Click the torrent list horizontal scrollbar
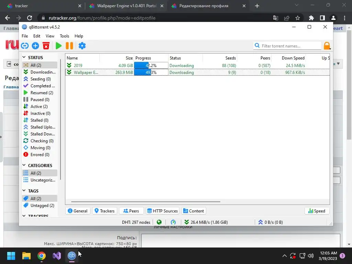This screenshot has height=264, width=352. (x=145, y=201)
